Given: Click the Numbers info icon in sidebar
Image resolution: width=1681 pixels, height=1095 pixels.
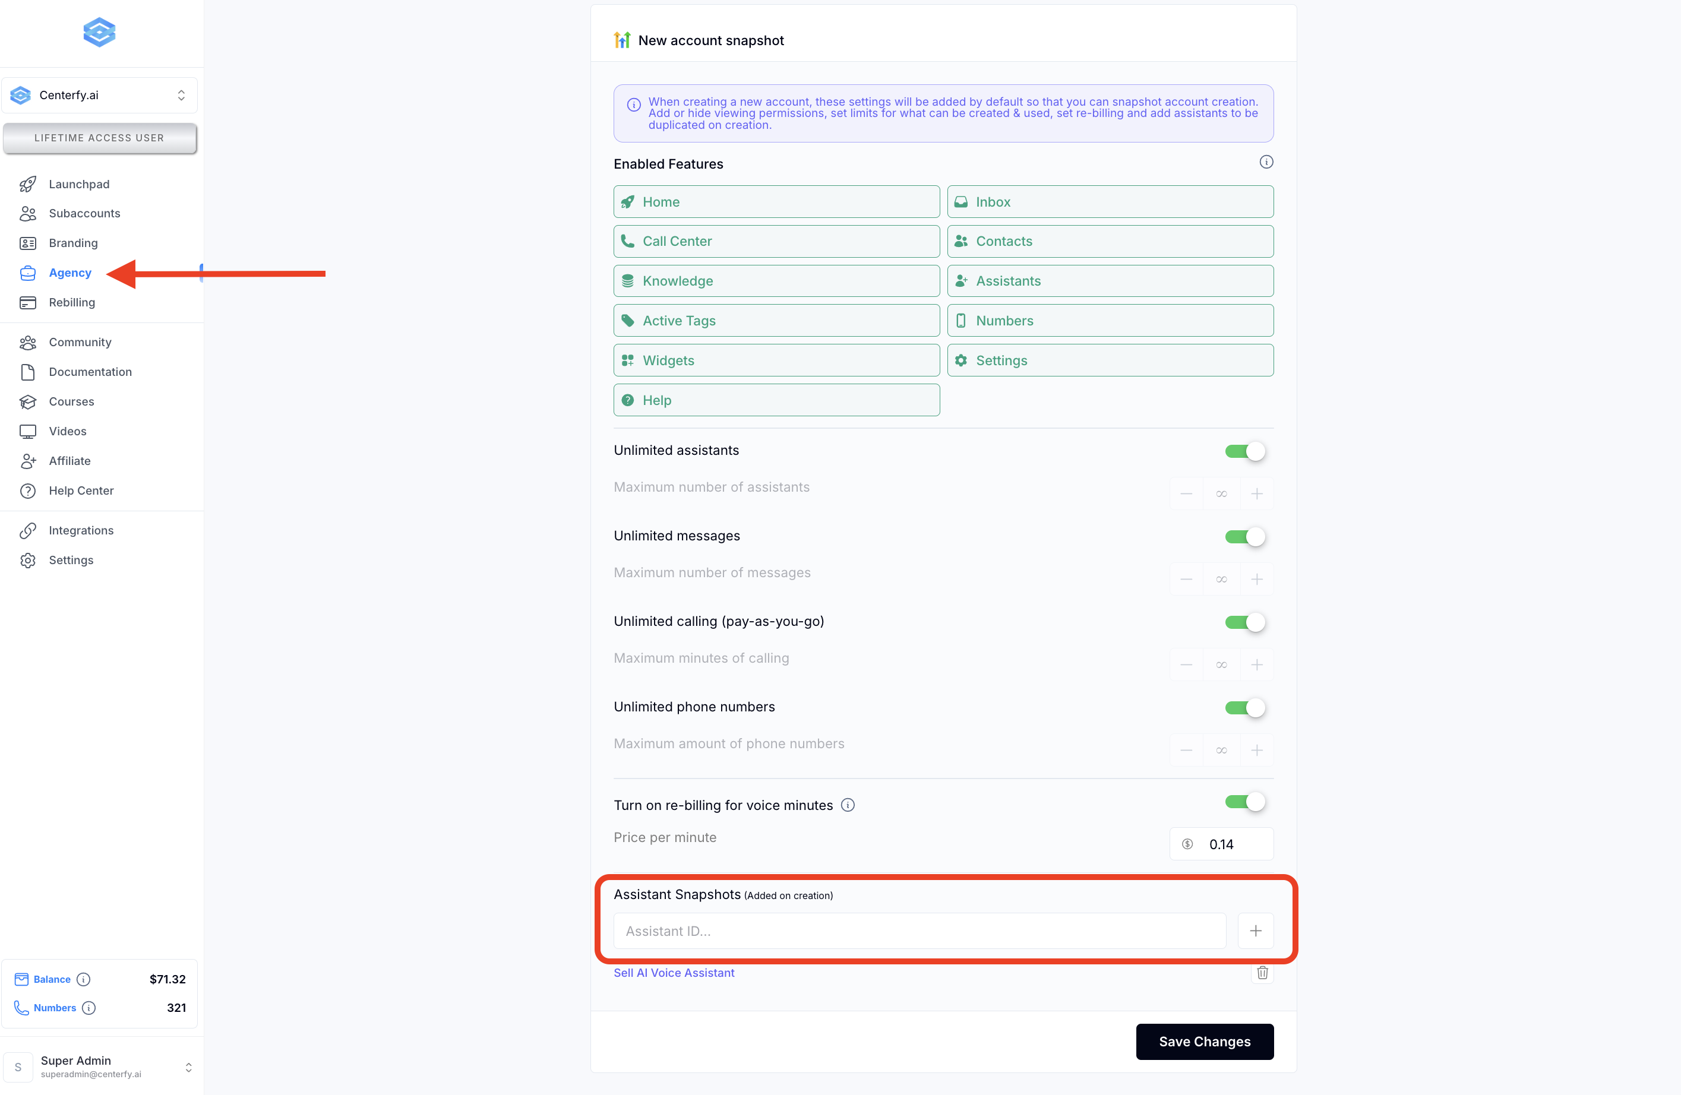Looking at the screenshot, I should coord(89,1008).
